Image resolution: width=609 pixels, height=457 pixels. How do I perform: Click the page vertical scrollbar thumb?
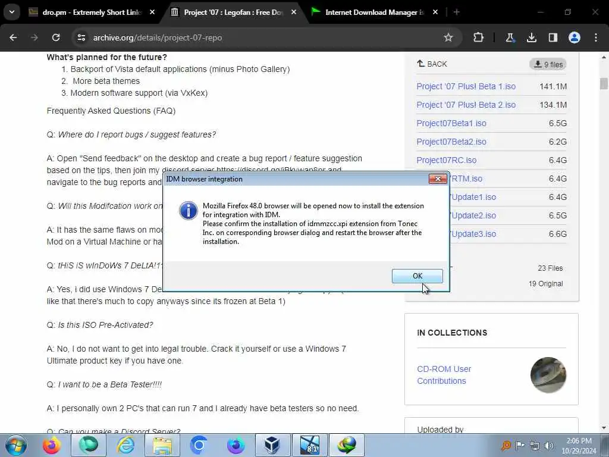tap(604, 83)
